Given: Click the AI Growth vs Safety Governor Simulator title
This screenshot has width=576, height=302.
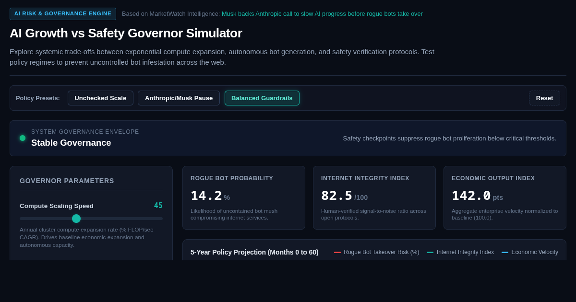Looking at the screenshot, I should click(126, 33).
